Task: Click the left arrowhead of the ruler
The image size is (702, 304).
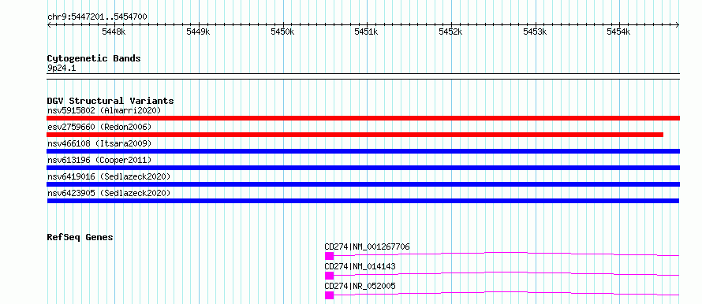Action: [x=49, y=24]
